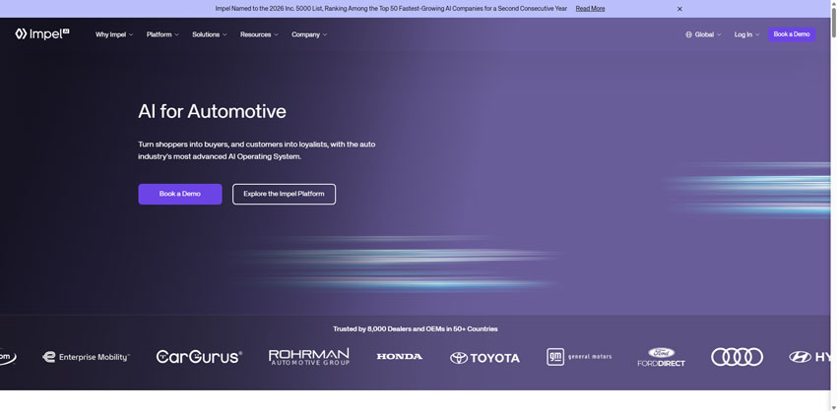Click the Hyundai logo
Viewport: 837px width, 411px height.
click(809, 357)
